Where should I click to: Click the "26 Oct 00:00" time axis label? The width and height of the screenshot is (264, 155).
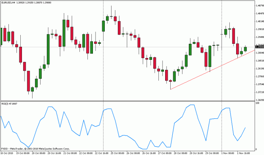[133, 153]
